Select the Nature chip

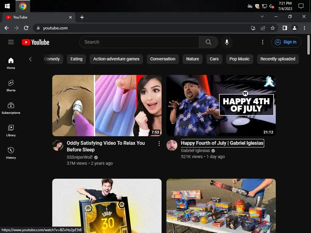(x=192, y=59)
